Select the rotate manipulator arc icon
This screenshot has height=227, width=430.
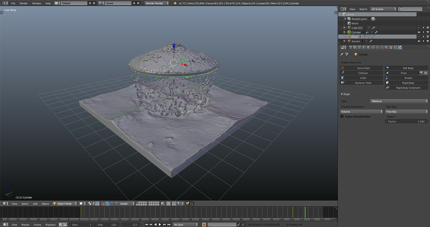pos(112,204)
